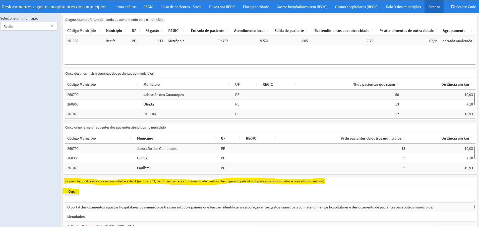479x227 pixels.
Task: Click Jaboatão dos Guararapes in origins table
Action: pos(157,149)
